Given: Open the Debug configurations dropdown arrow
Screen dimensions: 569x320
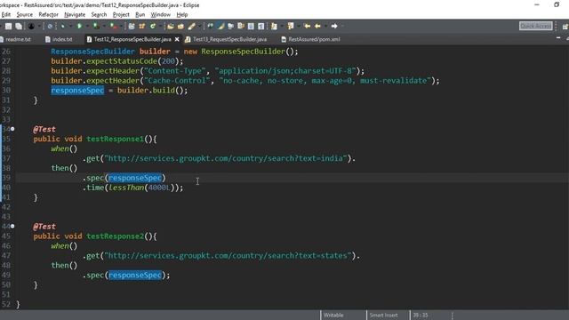Looking at the screenshot, I should (x=70, y=26).
